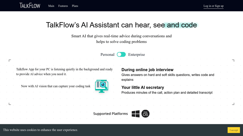
Task: Click 'Your little AI secretary' heading
Action: tap(143, 87)
